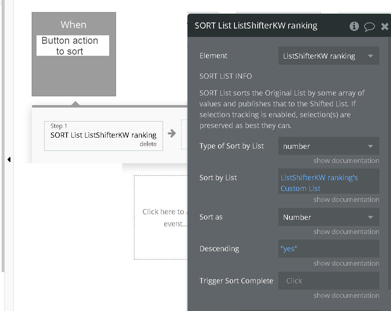The height and width of the screenshot is (311, 391).
Task: Open the Element dropdown ListShifterKW ranking
Action: point(328,56)
